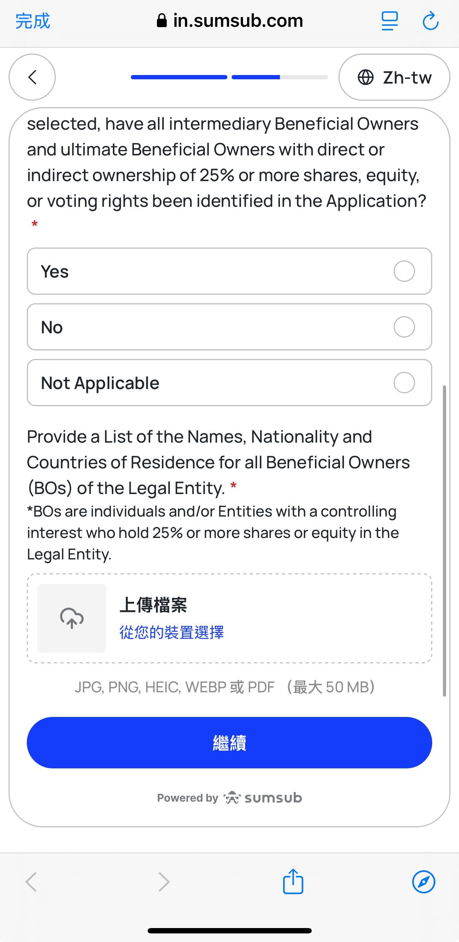Select the No radio option
The image size is (459, 942).
(x=404, y=327)
